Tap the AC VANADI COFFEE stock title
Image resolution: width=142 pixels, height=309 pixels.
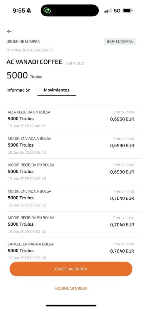click(x=34, y=62)
